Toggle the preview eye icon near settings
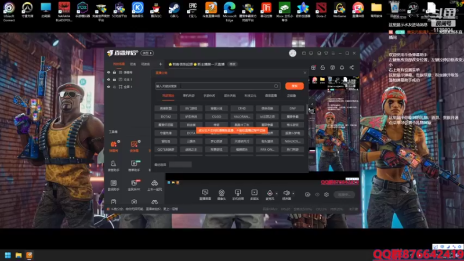Viewport: 464px width, 261px height. (317, 194)
